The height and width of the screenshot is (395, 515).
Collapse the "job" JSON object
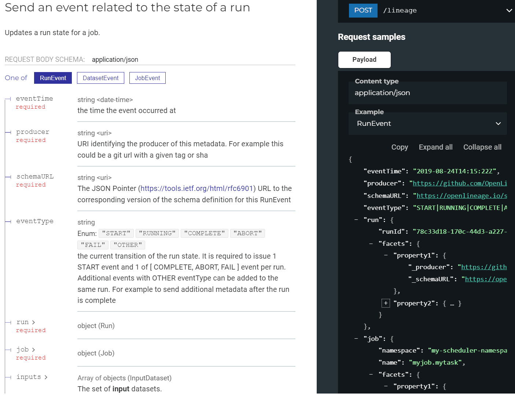click(356, 339)
